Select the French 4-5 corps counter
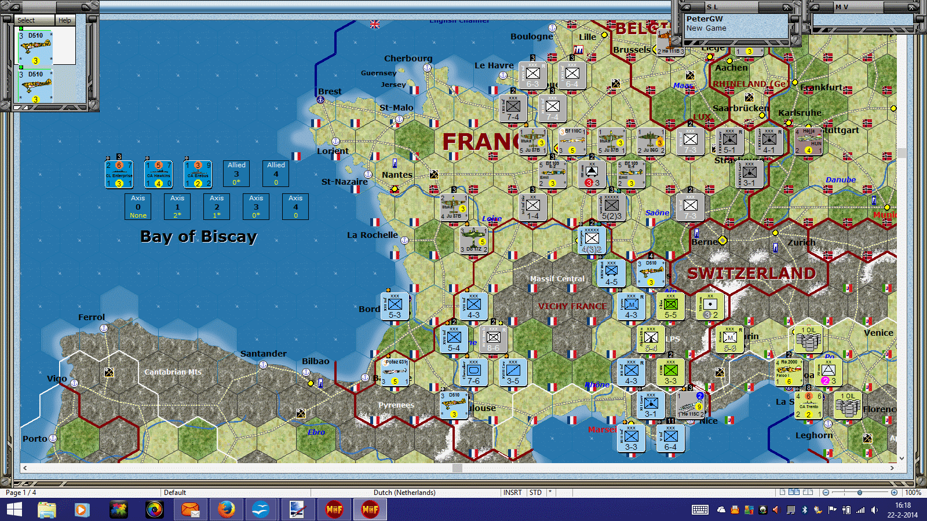Viewport: 927px width, 521px height. tap(611, 273)
